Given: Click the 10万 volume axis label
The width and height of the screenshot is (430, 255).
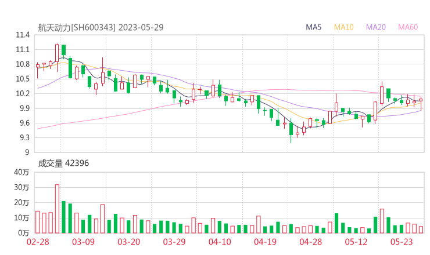Looking at the screenshot, I should pos(21,218).
